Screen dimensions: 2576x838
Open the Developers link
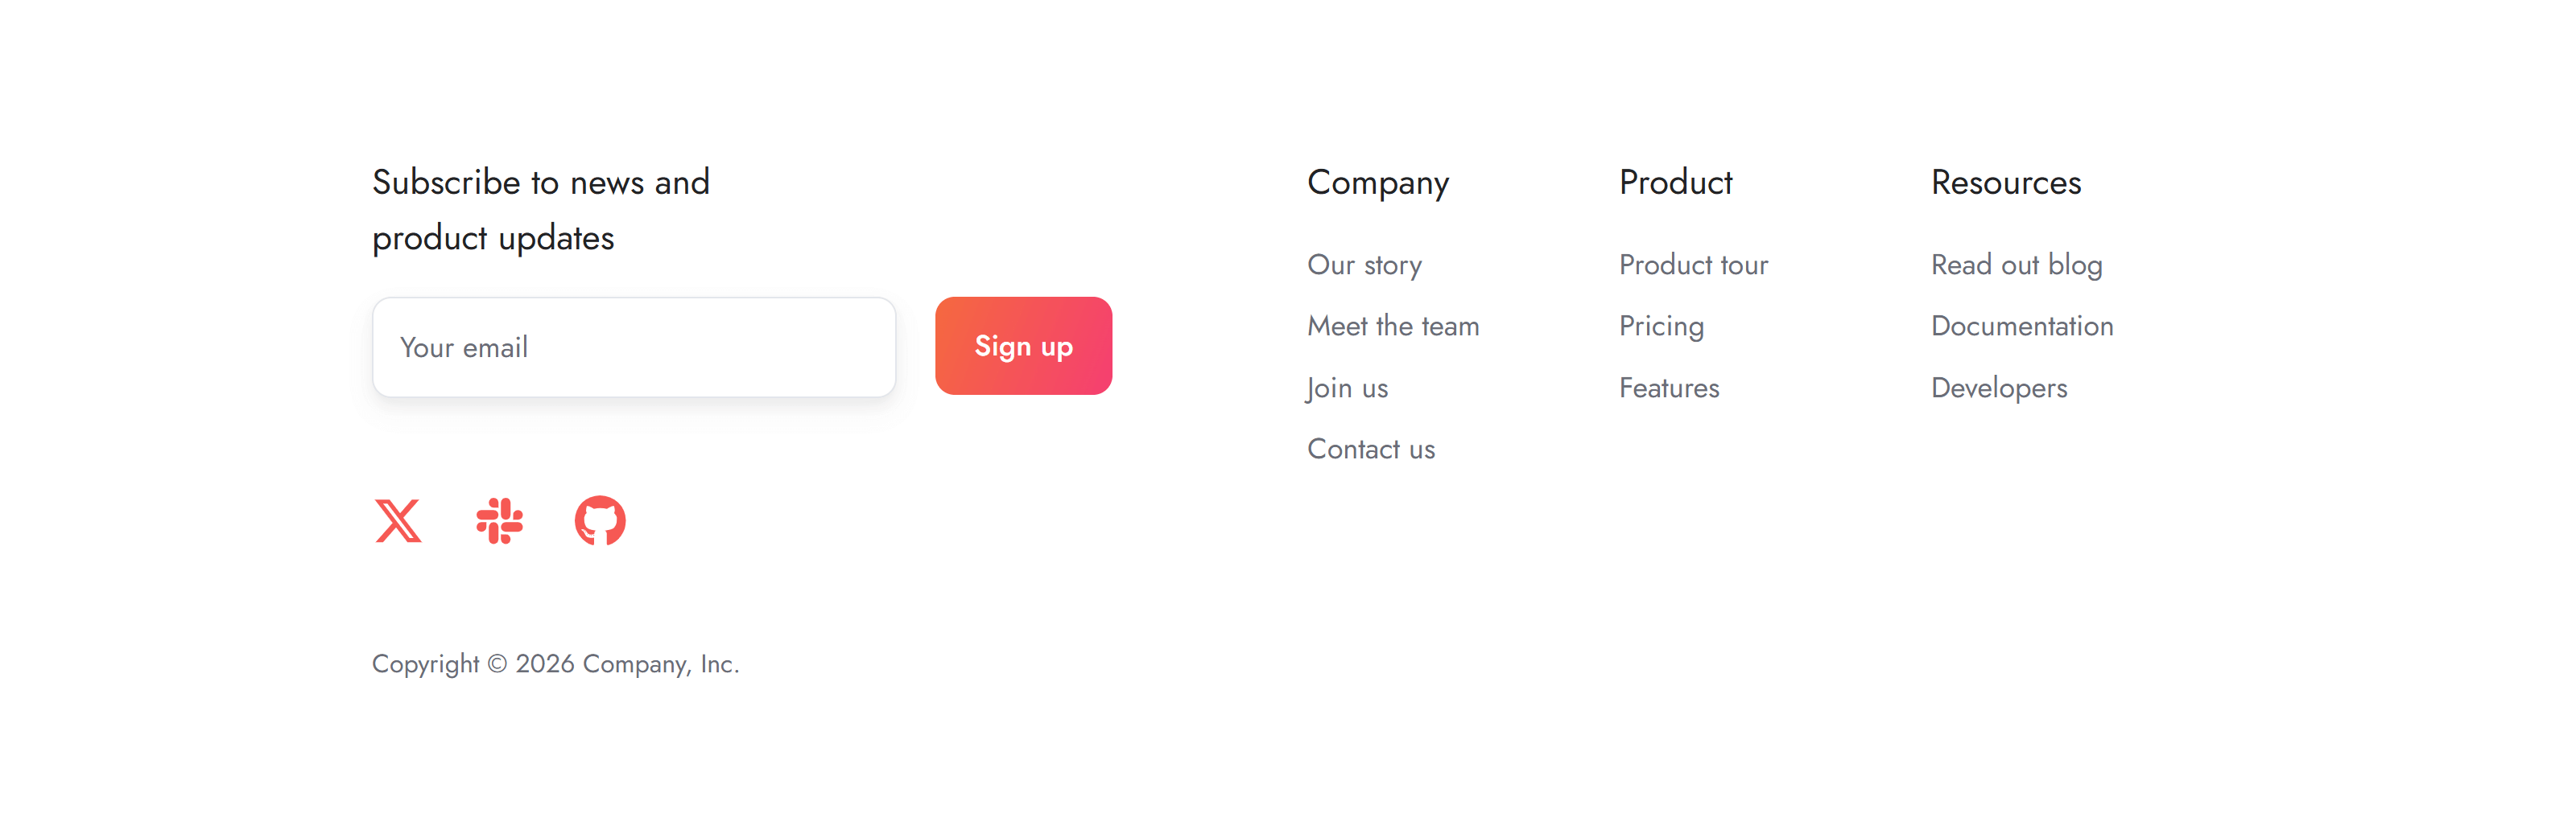(x=1999, y=388)
